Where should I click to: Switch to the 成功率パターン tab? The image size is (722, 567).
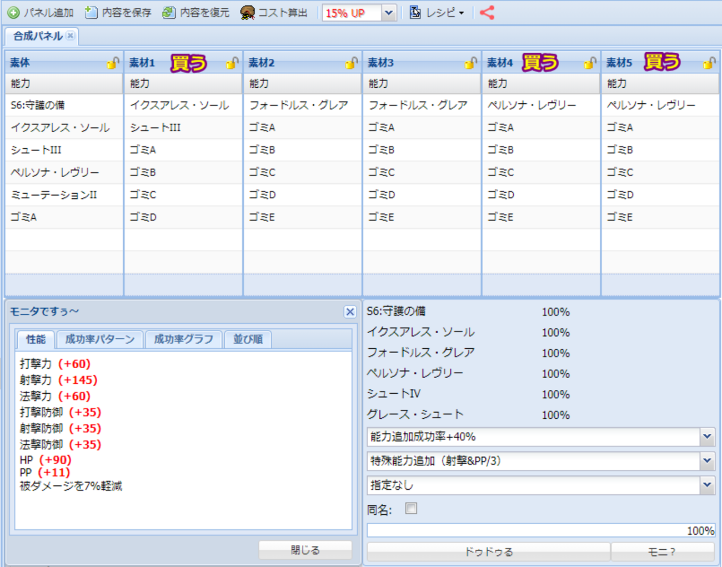pyautogui.click(x=100, y=339)
